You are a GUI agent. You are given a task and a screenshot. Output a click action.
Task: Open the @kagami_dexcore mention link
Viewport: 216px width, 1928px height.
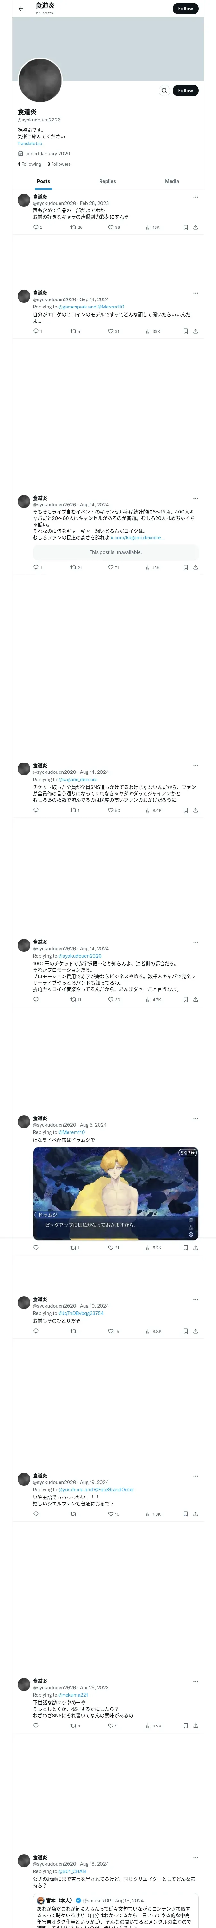77,779
